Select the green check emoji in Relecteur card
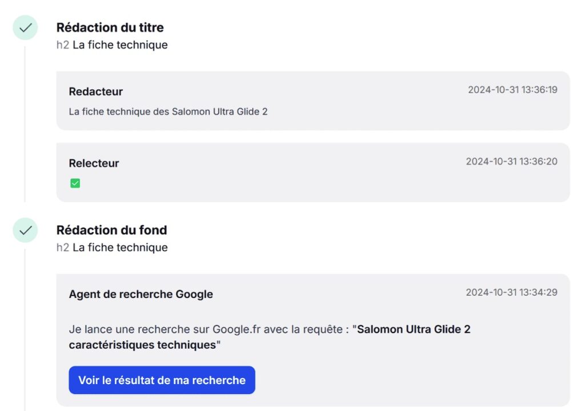 click(75, 183)
